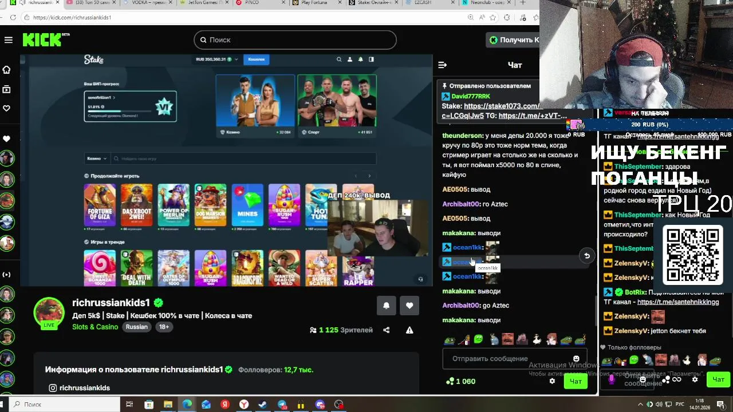Open channel points balance 1 060
The height and width of the screenshot is (412, 733).
coord(461,381)
